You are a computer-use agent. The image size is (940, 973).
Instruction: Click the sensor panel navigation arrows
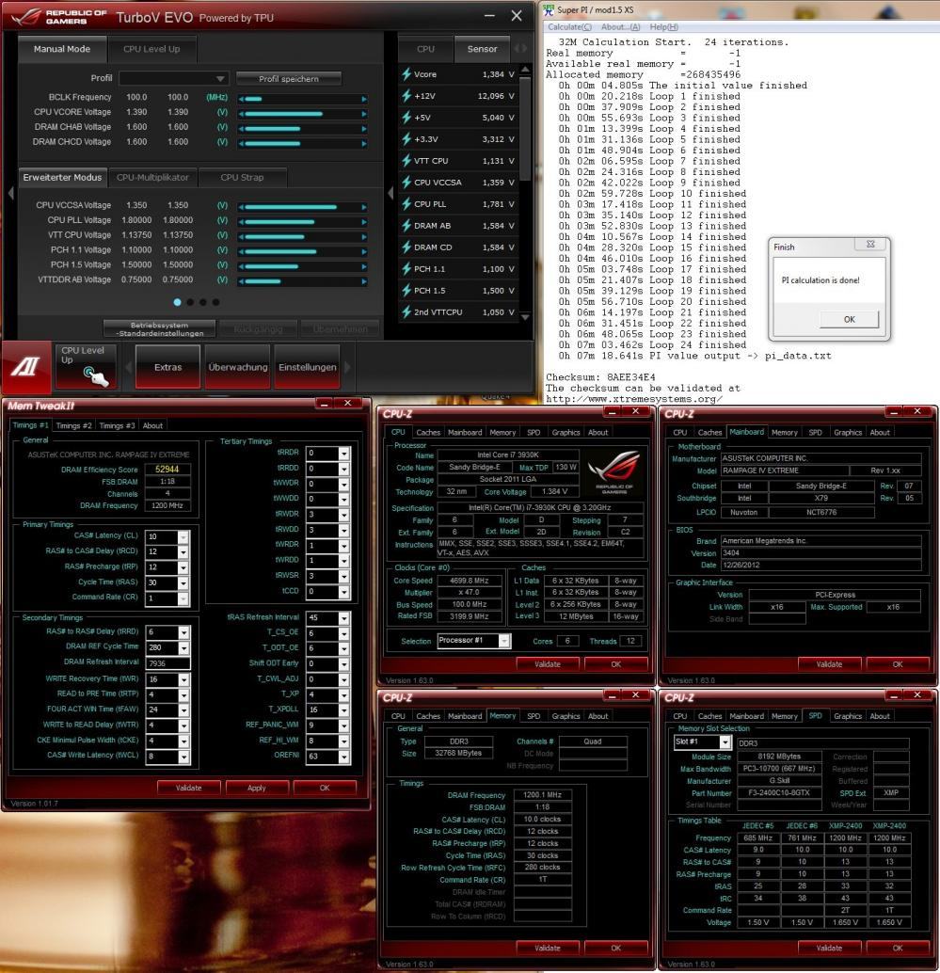(520, 48)
